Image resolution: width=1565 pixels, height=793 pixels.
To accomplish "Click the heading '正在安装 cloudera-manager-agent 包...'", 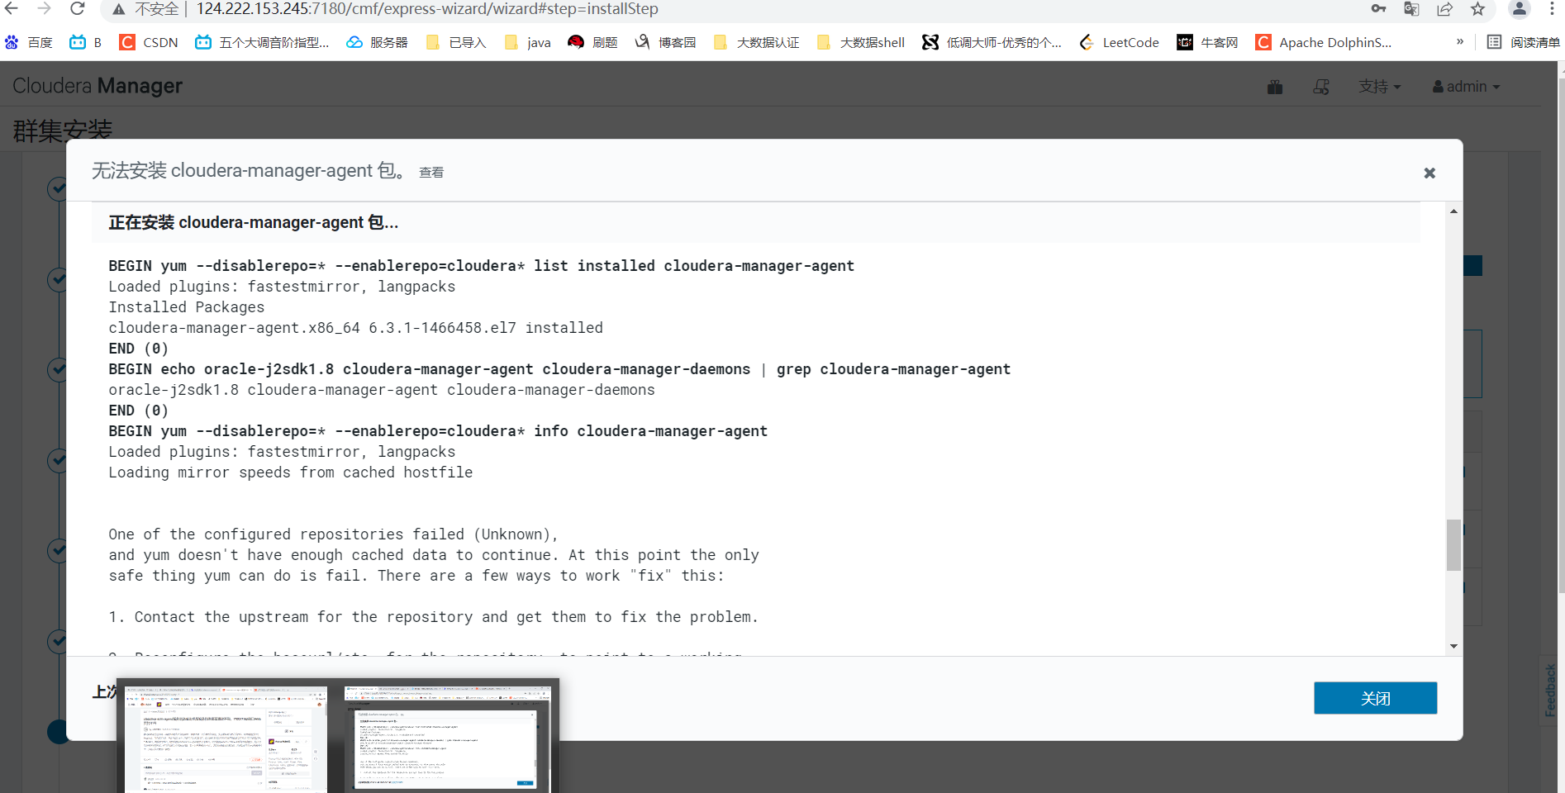I will (254, 222).
